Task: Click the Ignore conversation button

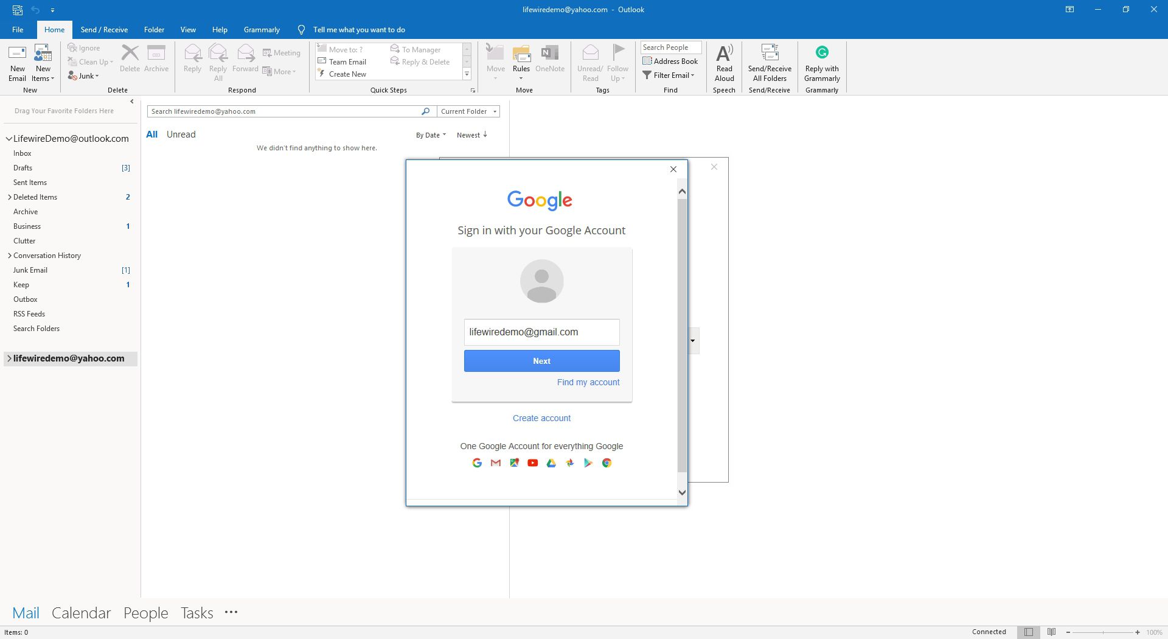Action: 84,48
